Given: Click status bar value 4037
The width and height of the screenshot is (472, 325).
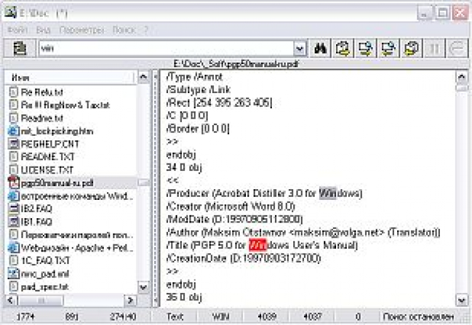Looking at the screenshot, I should click(x=312, y=317).
